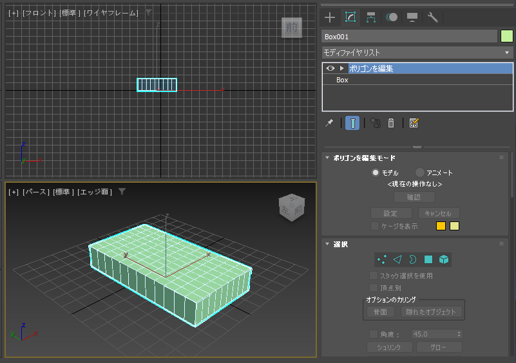This screenshot has width=516, height=363.
Task: Click the make unique icon
Action: tap(376, 124)
